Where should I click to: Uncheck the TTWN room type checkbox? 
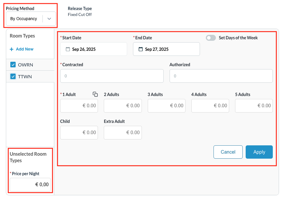pyautogui.click(x=13, y=77)
